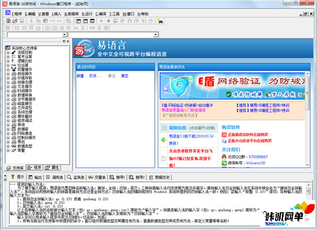317x230 pixels.
Task: Click the Open file toolbar icon
Action: pyautogui.click(x=15, y=21)
